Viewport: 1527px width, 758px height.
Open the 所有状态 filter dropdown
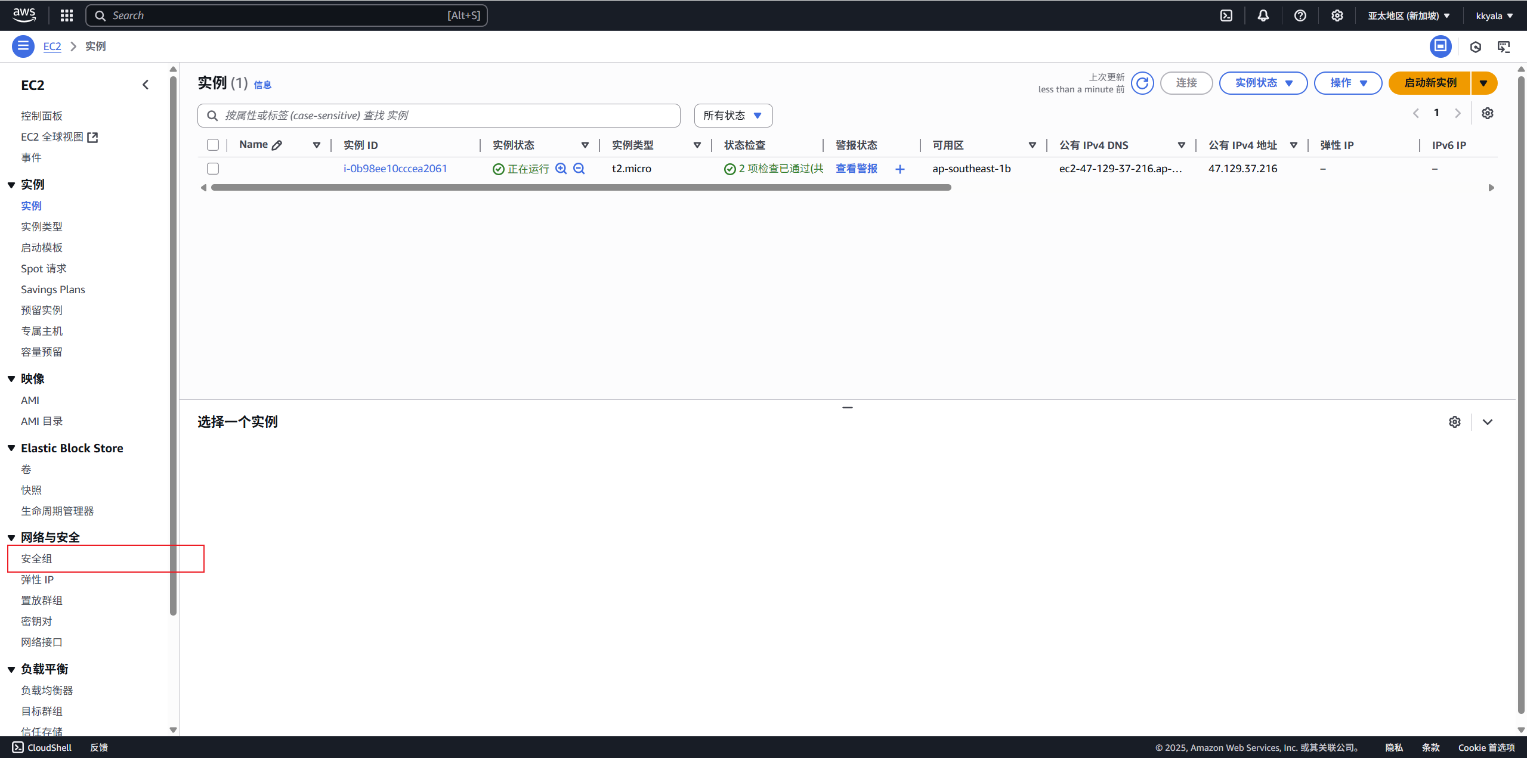pos(733,116)
